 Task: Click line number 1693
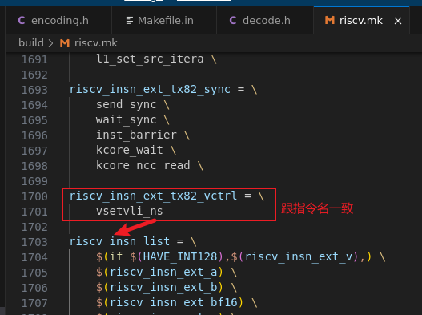tap(34, 90)
